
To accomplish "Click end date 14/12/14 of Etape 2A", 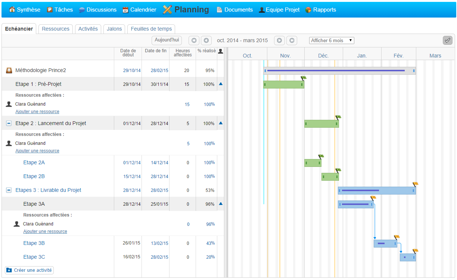I will click(x=159, y=163).
